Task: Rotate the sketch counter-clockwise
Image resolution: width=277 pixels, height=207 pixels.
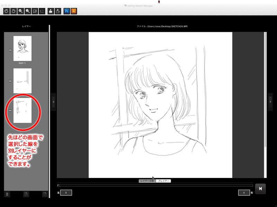Action: tap(14, 11)
